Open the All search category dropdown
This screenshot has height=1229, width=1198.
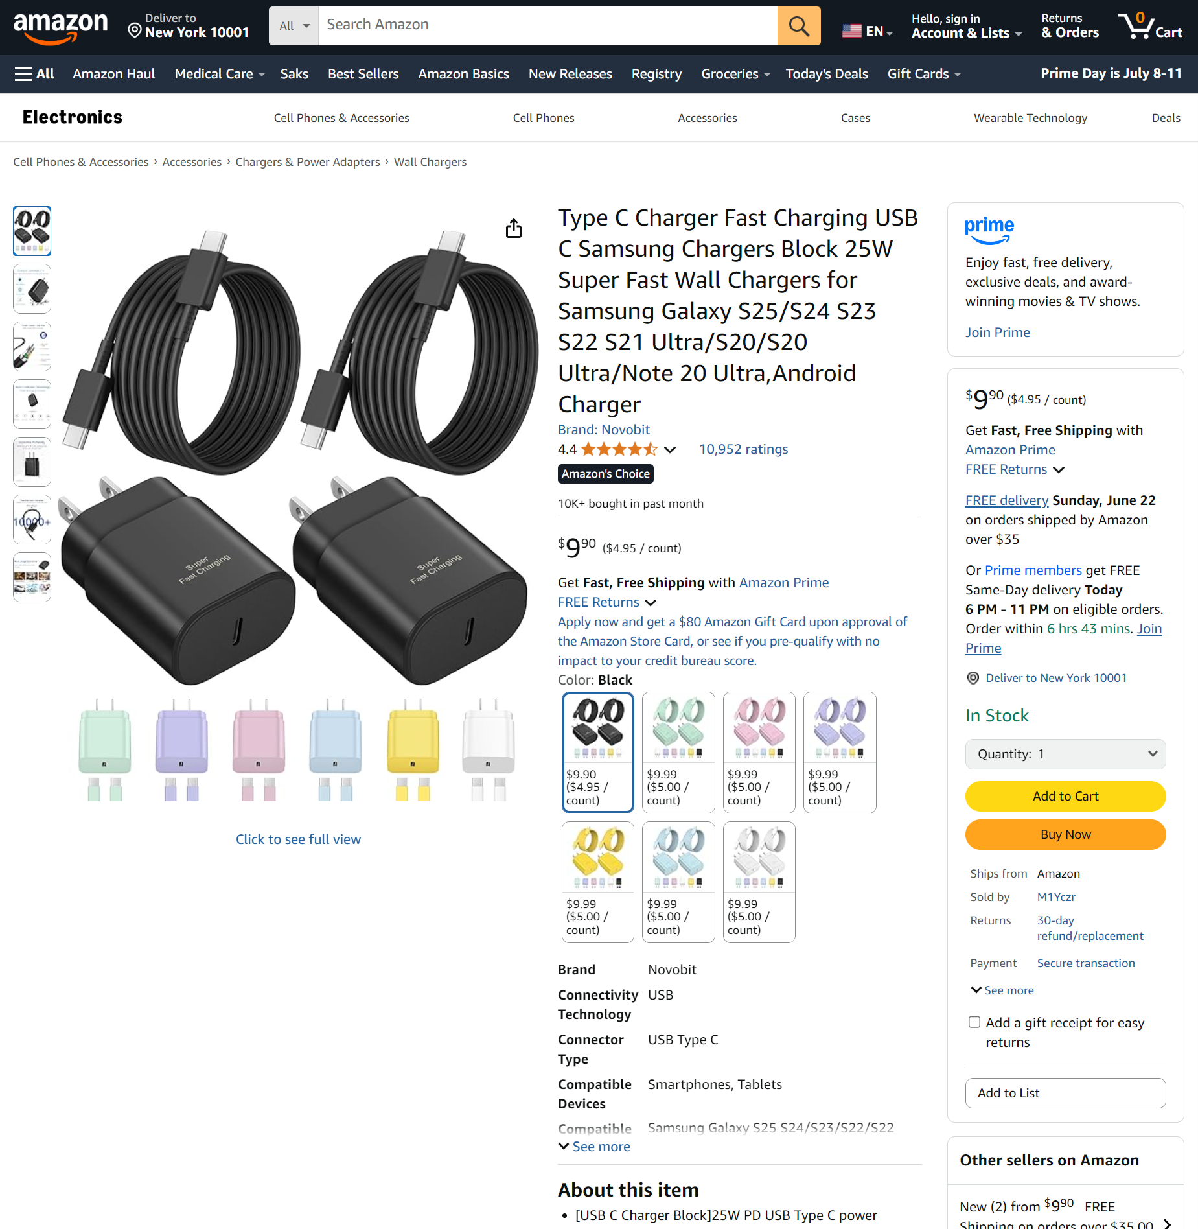(x=294, y=26)
